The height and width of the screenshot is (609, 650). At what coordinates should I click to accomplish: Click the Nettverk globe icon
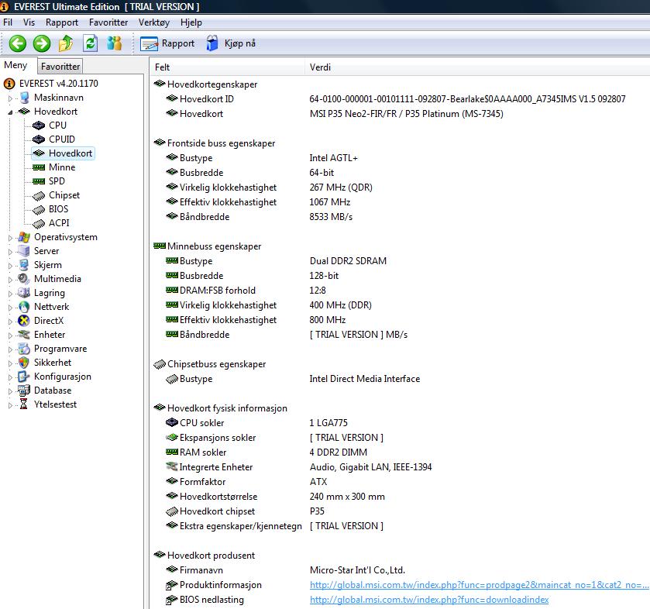24,307
